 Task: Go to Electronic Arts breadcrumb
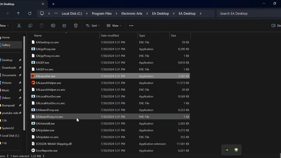(132, 14)
